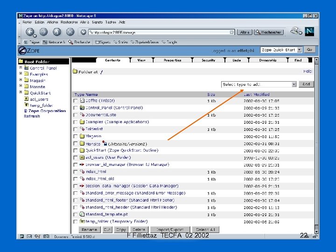336x252 pixels.
Task: Open the Signets bookmark toolbar item
Action: click(103, 42)
